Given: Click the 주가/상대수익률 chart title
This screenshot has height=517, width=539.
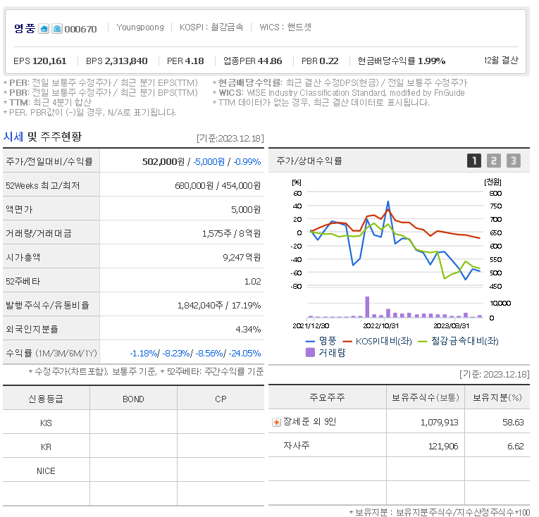Looking at the screenshot, I should (x=309, y=161).
